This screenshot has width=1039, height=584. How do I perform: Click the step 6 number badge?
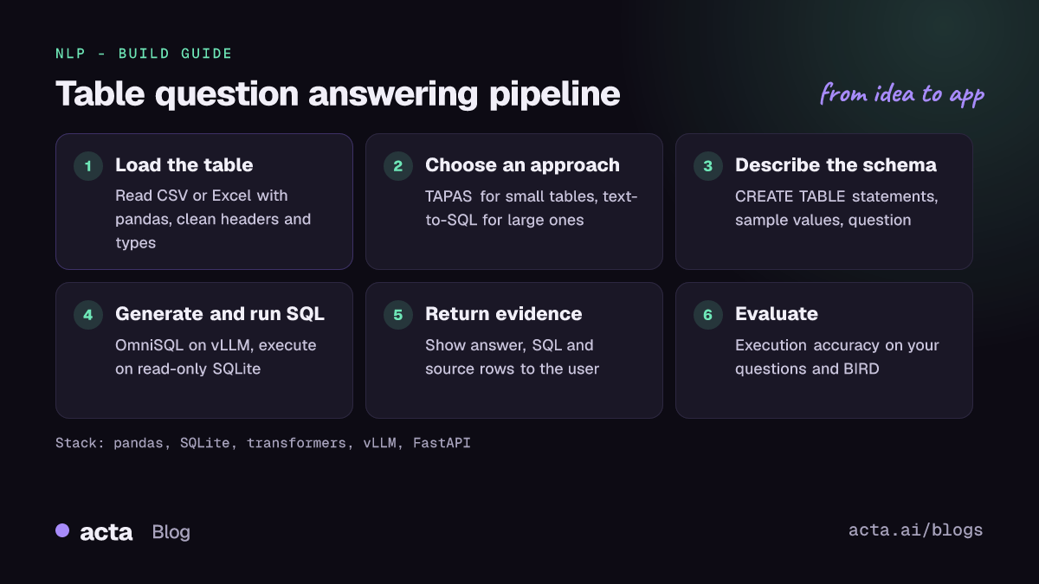707,315
